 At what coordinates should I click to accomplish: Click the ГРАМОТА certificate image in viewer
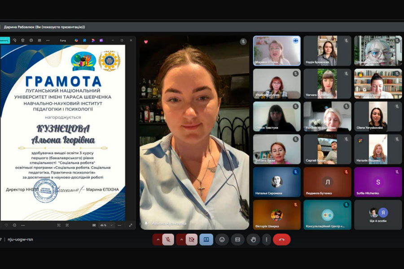63,133
